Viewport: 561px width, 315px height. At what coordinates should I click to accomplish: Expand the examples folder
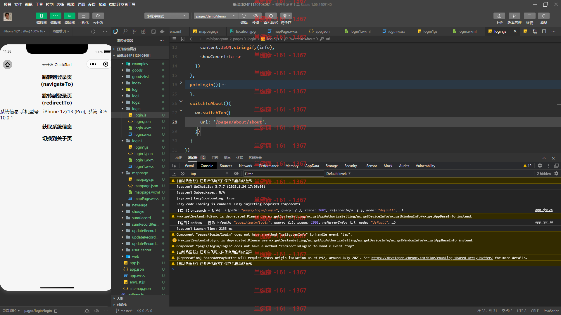coord(140,64)
